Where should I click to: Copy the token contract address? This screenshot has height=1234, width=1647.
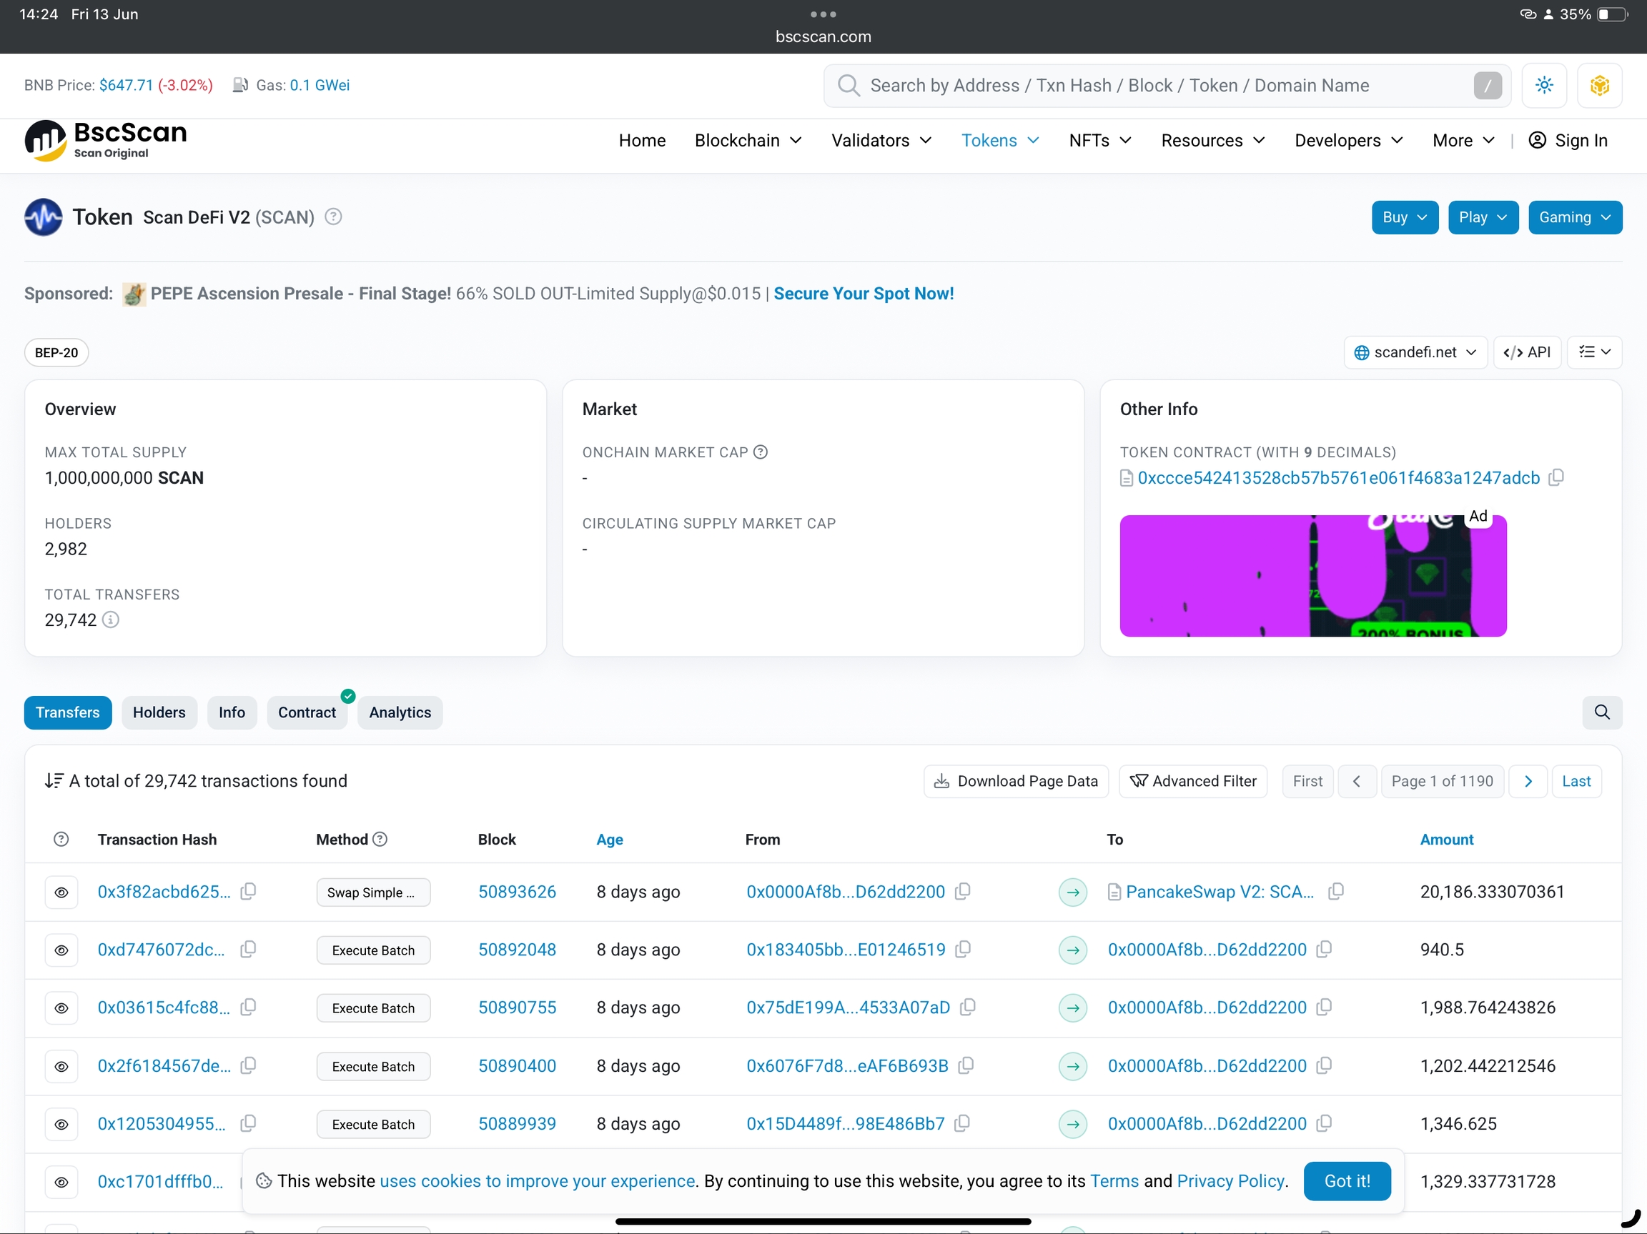click(1555, 478)
